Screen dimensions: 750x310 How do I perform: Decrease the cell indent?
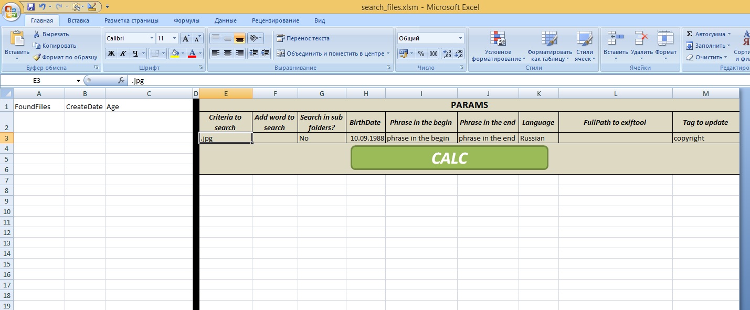click(254, 53)
